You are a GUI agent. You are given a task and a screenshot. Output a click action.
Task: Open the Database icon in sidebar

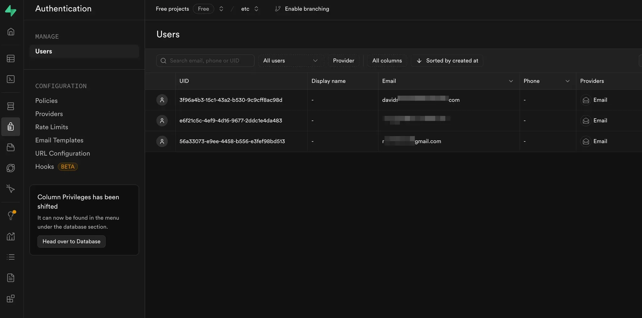tap(11, 106)
